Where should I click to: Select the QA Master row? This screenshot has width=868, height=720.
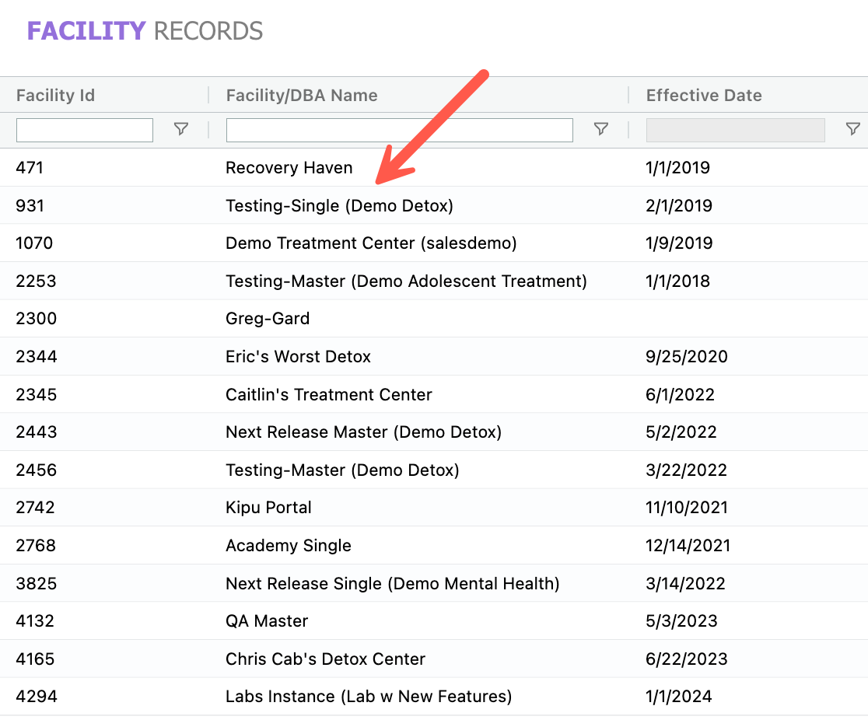pyautogui.click(x=267, y=621)
